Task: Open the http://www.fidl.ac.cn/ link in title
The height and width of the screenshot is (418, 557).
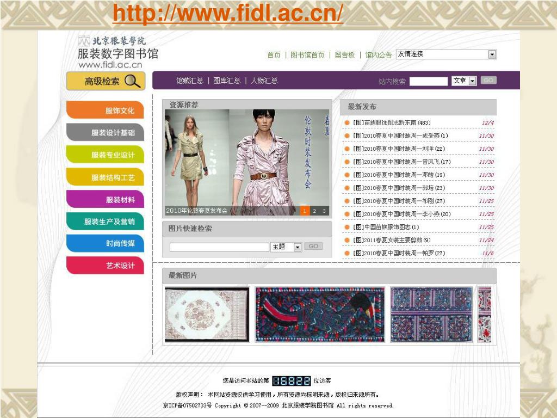Action: pyautogui.click(x=228, y=13)
